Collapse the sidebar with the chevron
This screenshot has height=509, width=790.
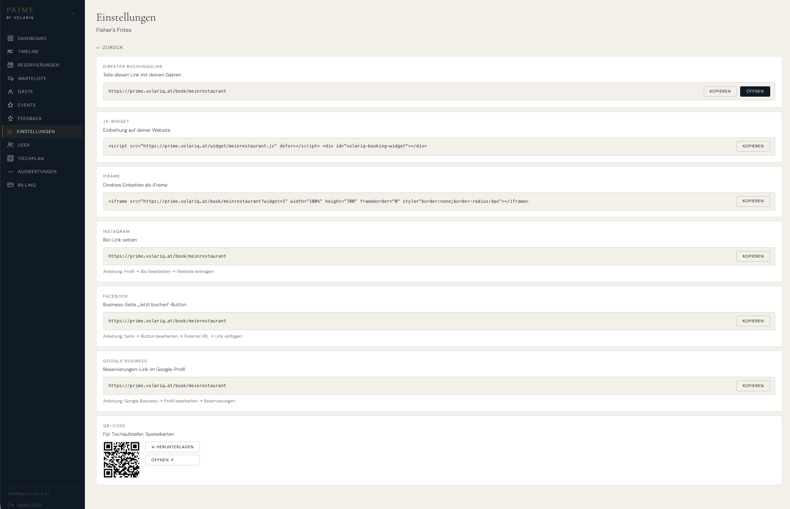(x=73, y=13)
